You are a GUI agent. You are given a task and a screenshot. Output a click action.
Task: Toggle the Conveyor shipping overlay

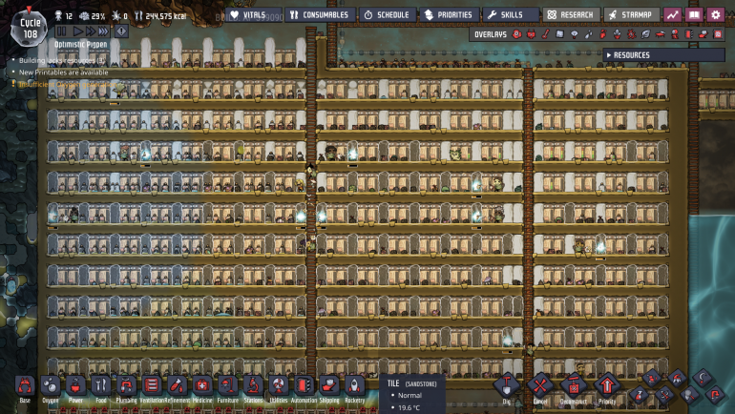point(703,34)
